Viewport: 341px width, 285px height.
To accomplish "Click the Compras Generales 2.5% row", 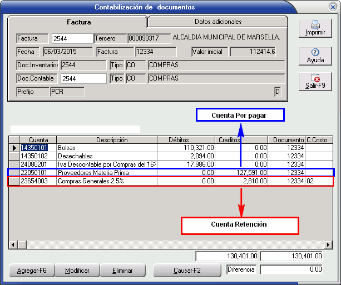I will click(106, 181).
